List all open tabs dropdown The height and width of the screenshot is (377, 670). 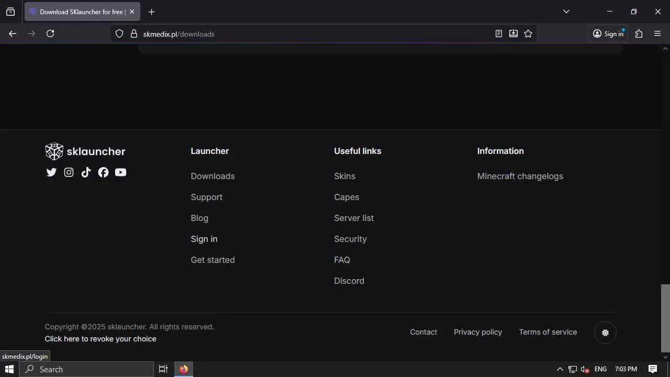[x=566, y=12]
